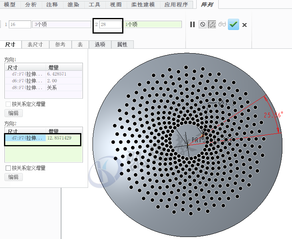This screenshot has height=239, width=292.
Task: Toggle the attached preview cube icon
Action: click(x=212, y=24)
